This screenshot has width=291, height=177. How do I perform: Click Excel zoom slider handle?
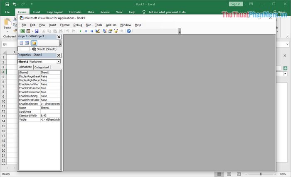261,174
